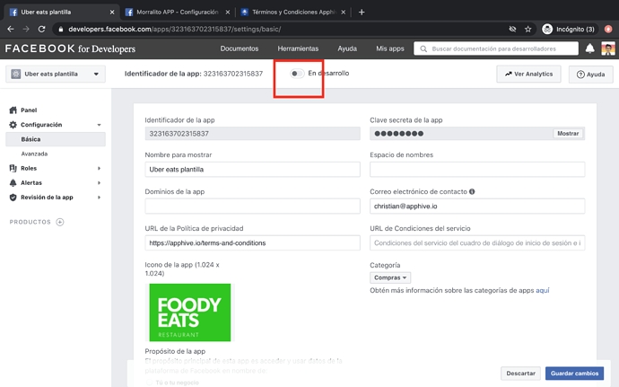
Task: Click the browser reload icon
Action: 42,29
